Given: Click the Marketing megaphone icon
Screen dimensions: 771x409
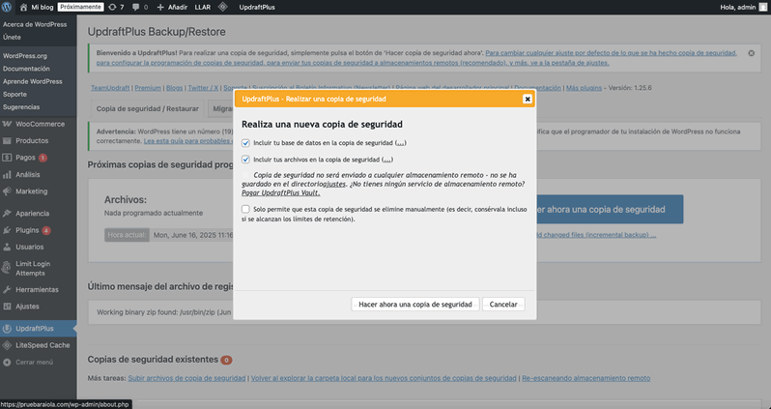Looking at the screenshot, I should click(7, 191).
